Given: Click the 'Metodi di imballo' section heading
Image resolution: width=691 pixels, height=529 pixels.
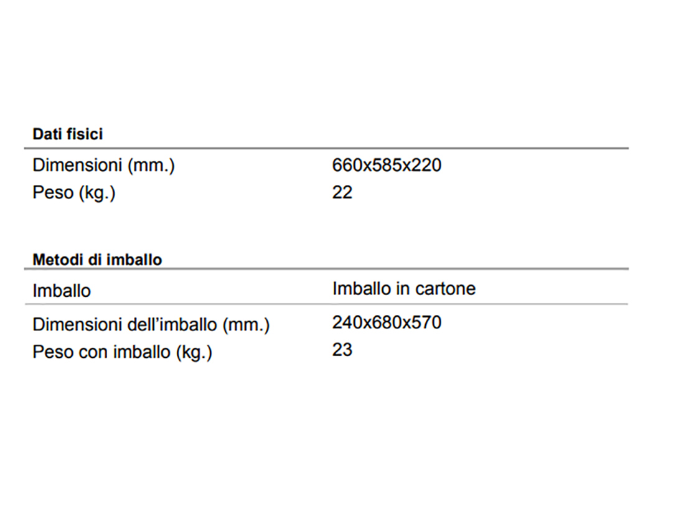Looking at the screenshot, I should tap(97, 260).
